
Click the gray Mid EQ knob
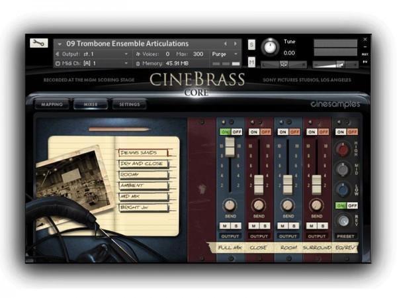(x=343, y=169)
